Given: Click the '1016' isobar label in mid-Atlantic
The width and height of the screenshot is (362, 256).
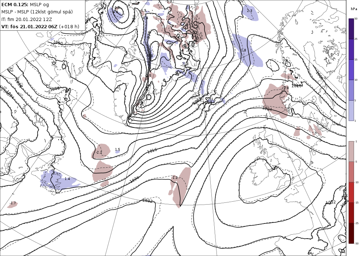Looking at the screenshot, I should pyautogui.click(x=152, y=151).
